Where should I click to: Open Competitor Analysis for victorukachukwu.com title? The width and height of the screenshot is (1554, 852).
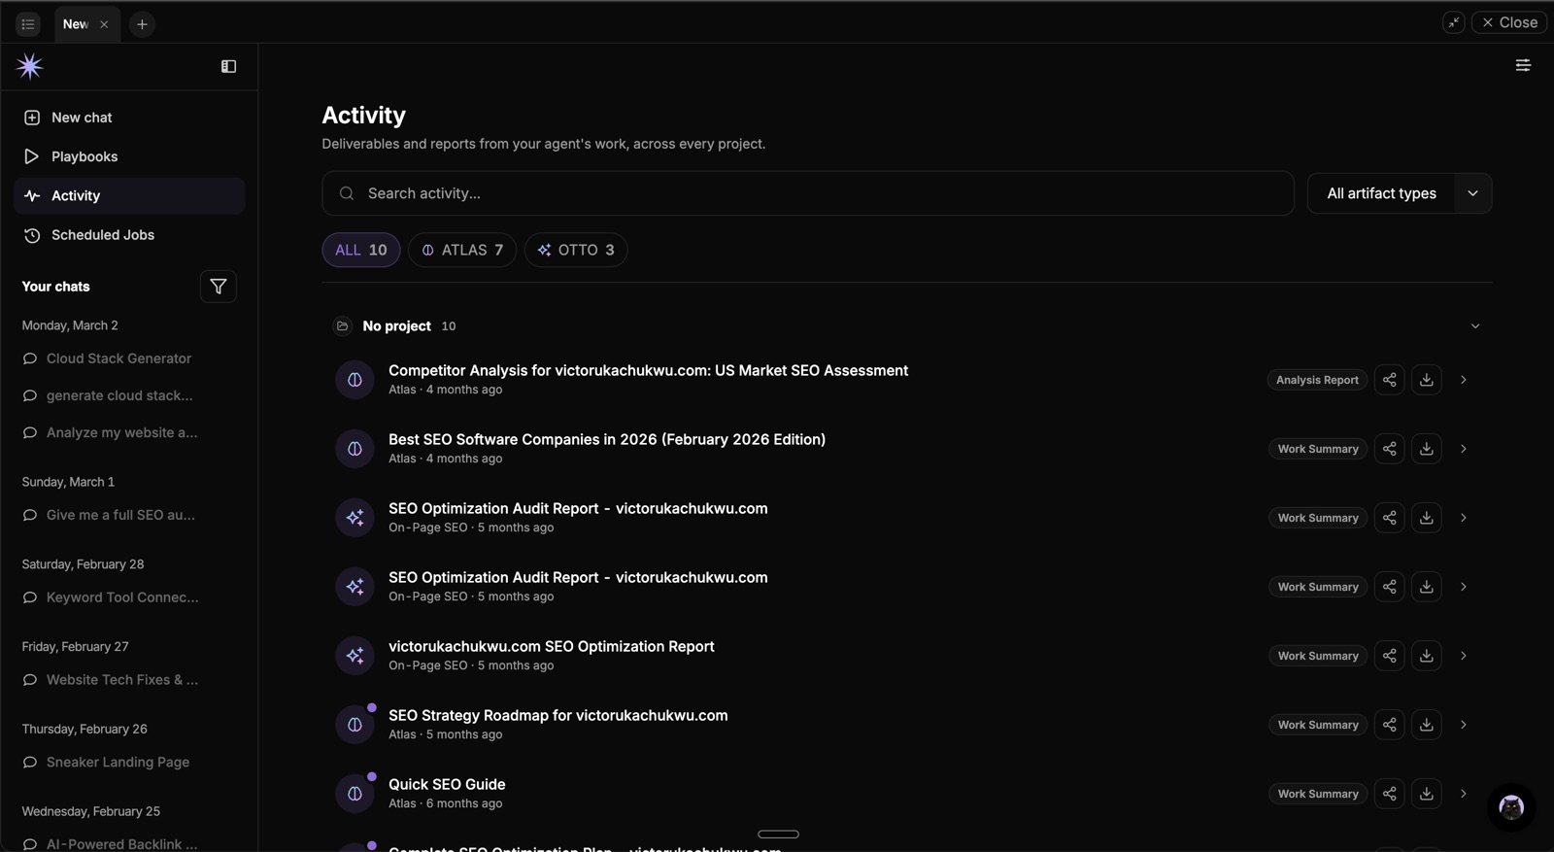pyautogui.click(x=648, y=370)
